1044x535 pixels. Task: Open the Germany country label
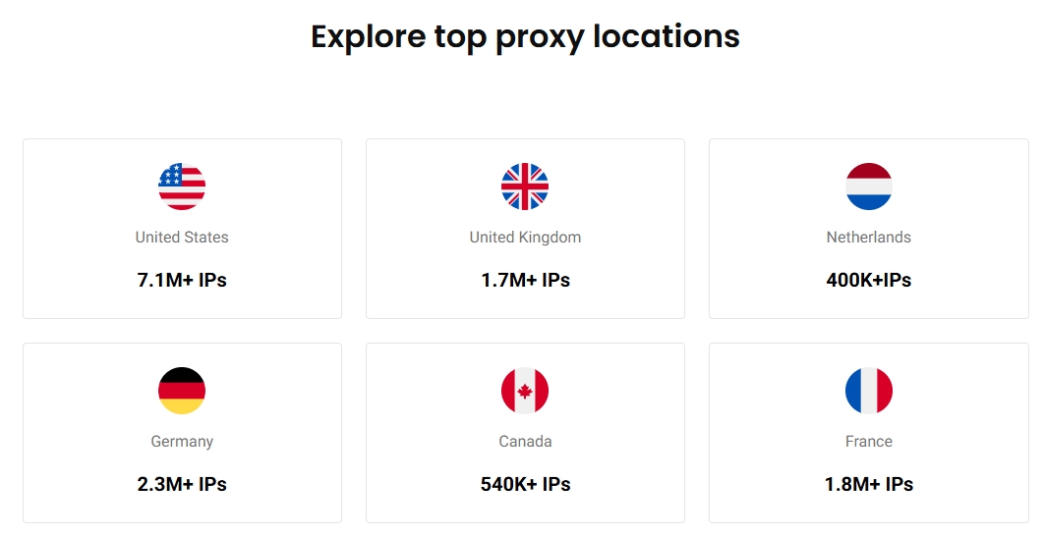(x=182, y=442)
